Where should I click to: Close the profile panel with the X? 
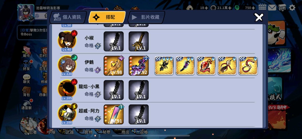(259, 18)
